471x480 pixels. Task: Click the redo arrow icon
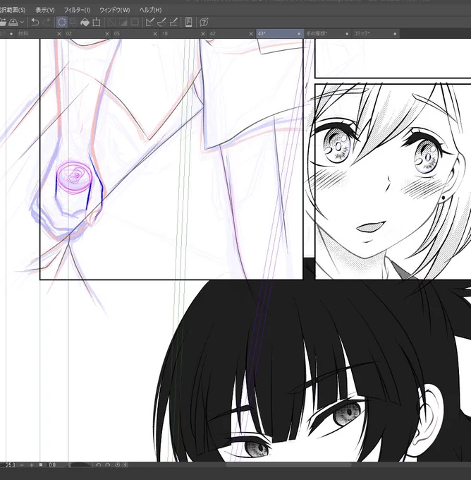[x=47, y=23]
